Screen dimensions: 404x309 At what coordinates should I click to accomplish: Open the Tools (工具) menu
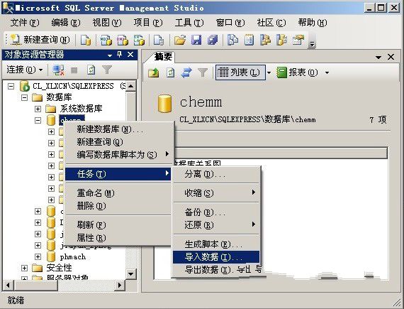pos(189,23)
